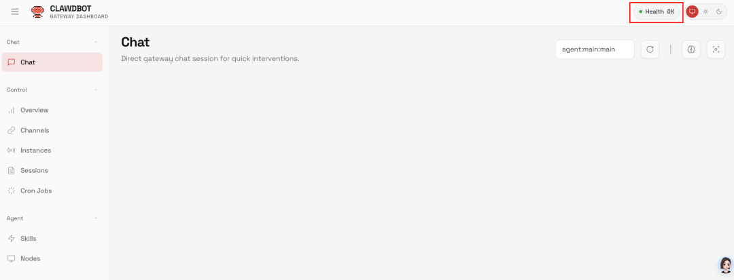Select the system theme monitor icon
The width and height of the screenshot is (734, 280).
pyautogui.click(x=693, y=12)
